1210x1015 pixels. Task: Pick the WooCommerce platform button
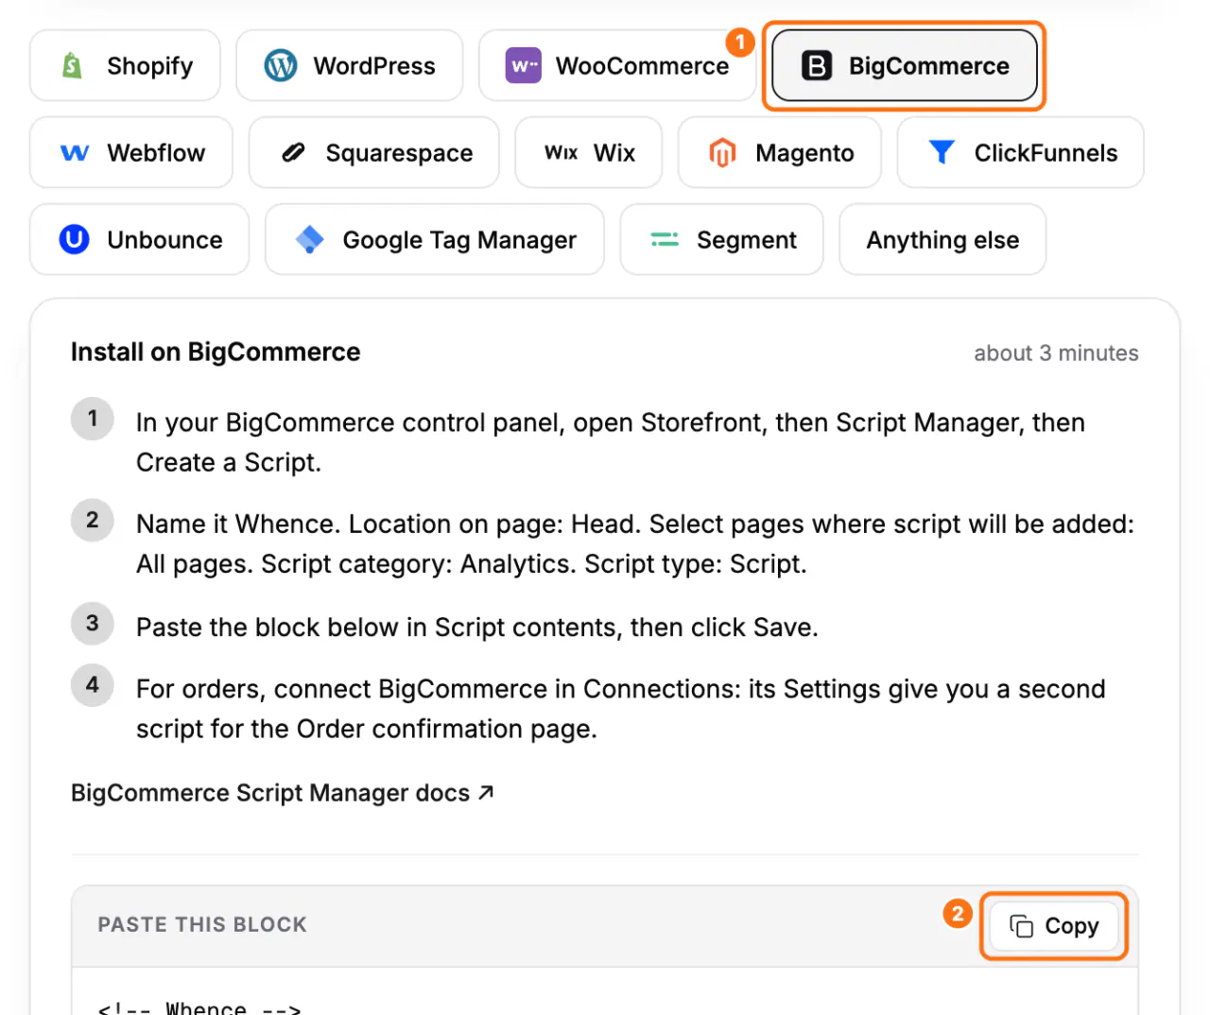tap(617, 65)
